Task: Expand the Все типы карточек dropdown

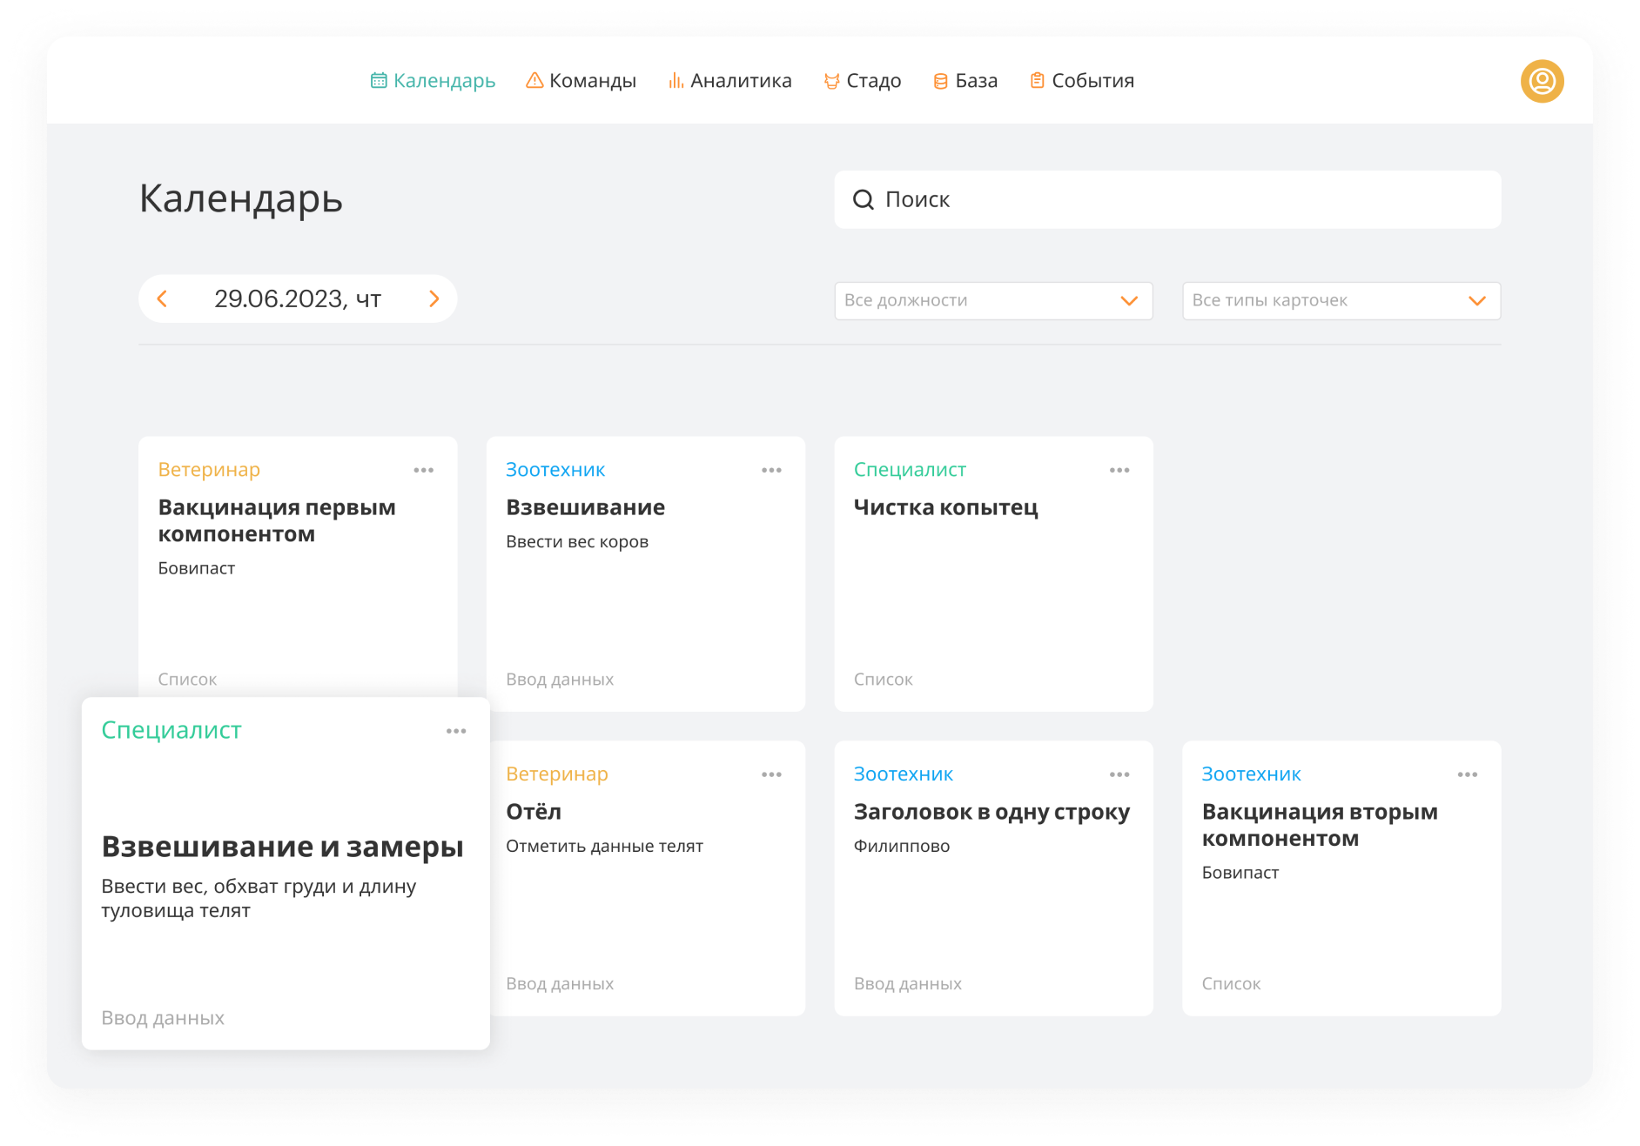Action: [1341, 301]
